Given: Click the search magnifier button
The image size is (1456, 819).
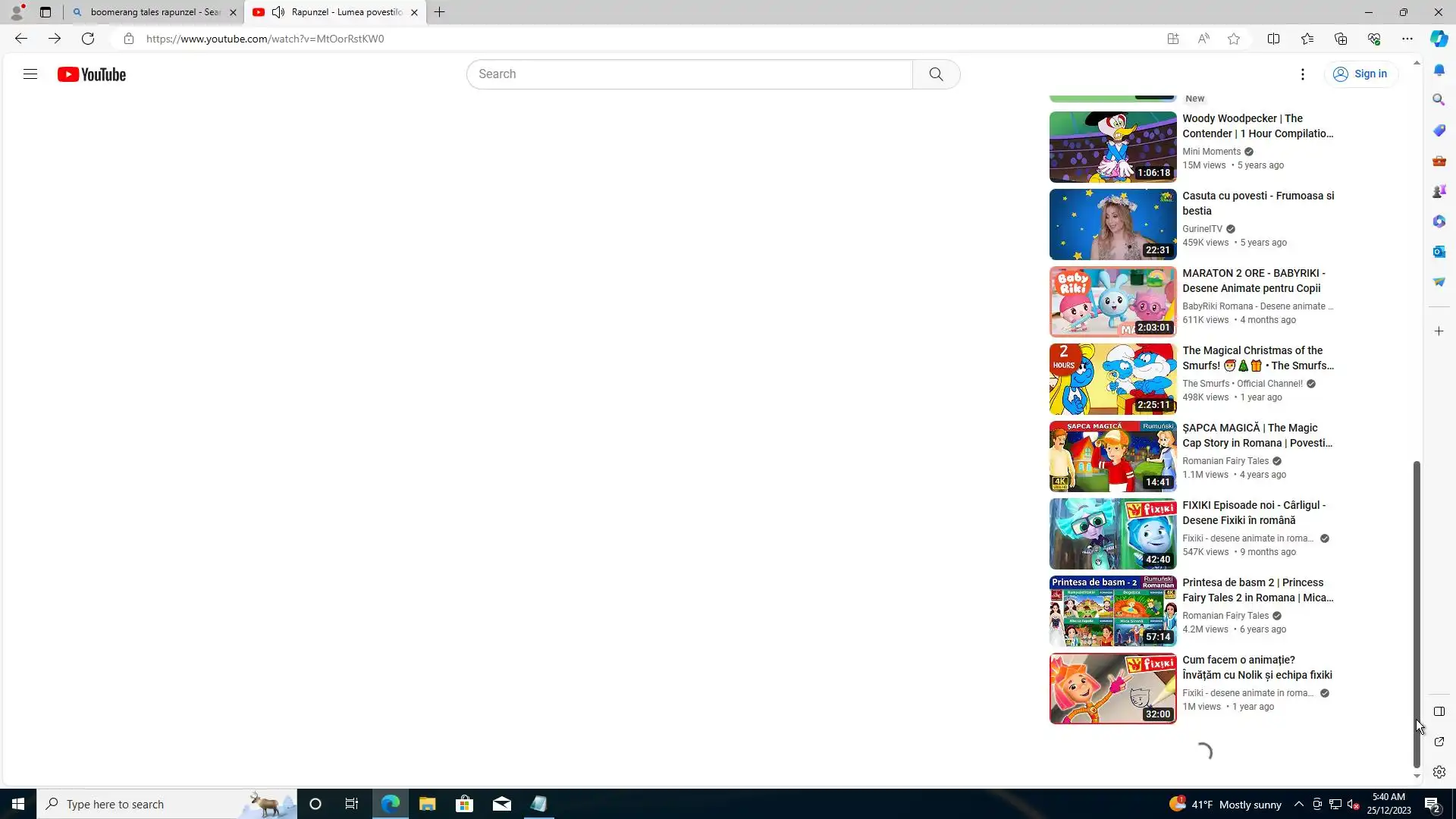Looking at the screenshot, I should [x=936, y=74].
